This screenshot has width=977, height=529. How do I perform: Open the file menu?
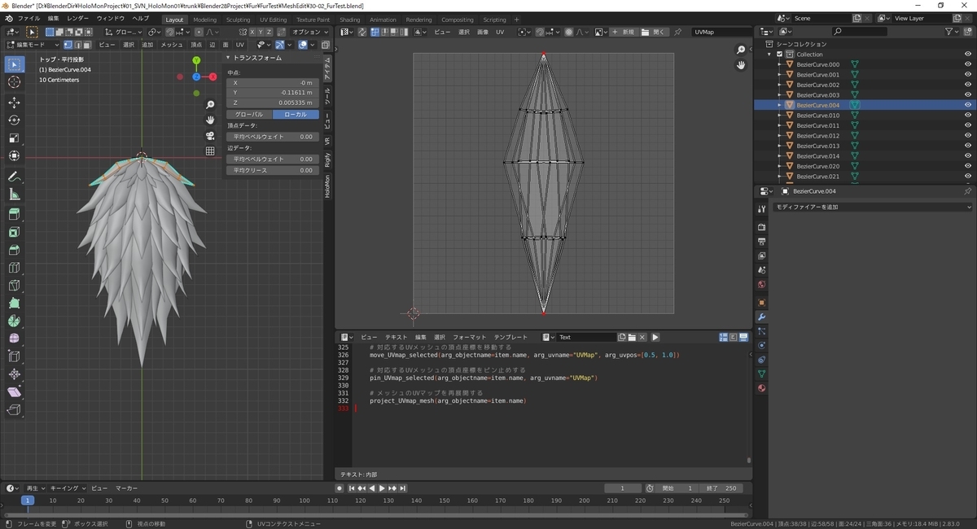click(28, 18)
